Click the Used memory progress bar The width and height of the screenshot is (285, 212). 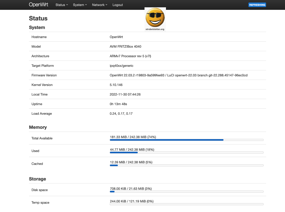tap(186, 152)
